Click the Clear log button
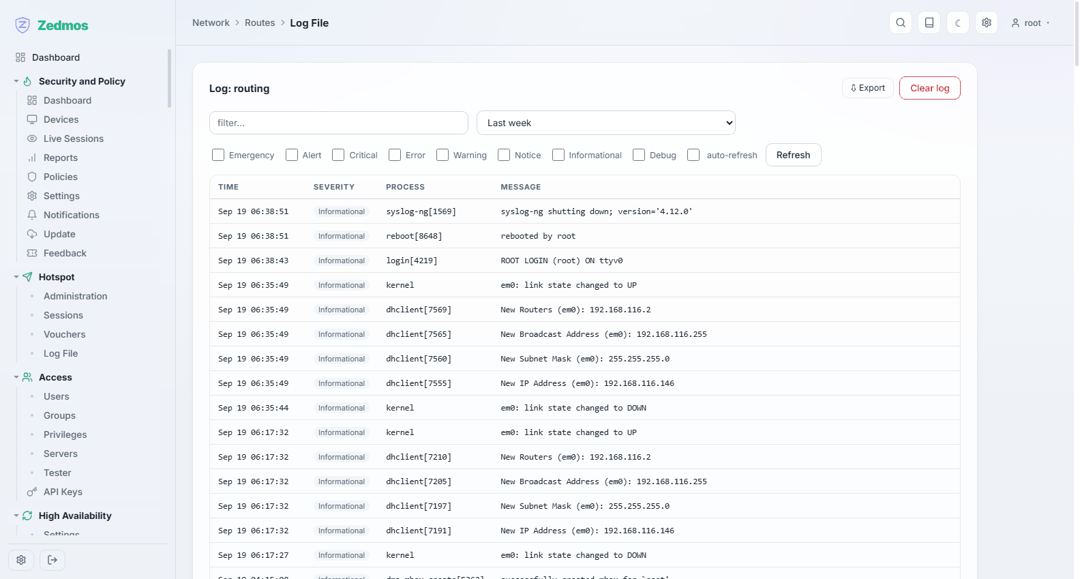Viewport: 1080px width, 579px height. click(x=930, y=88)
